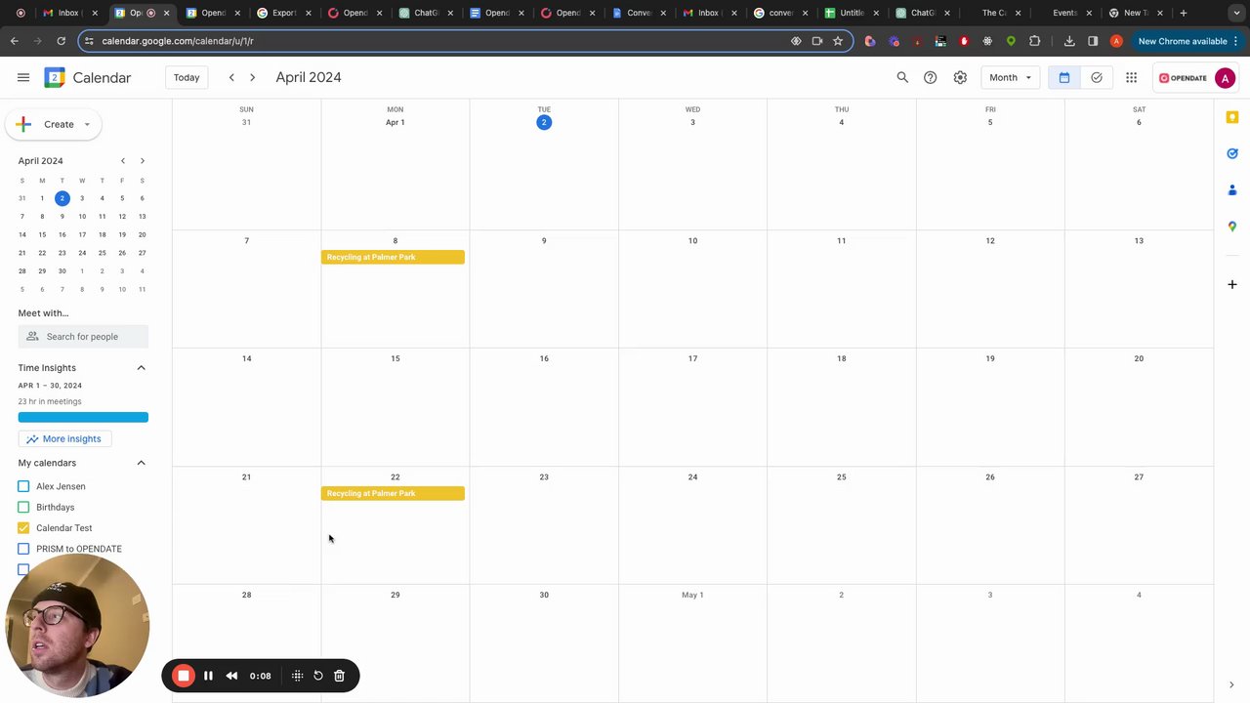This screenshot has width=1250, height=703.
Task: Open Chrome downloads
Action: (x=1069, y=41)
